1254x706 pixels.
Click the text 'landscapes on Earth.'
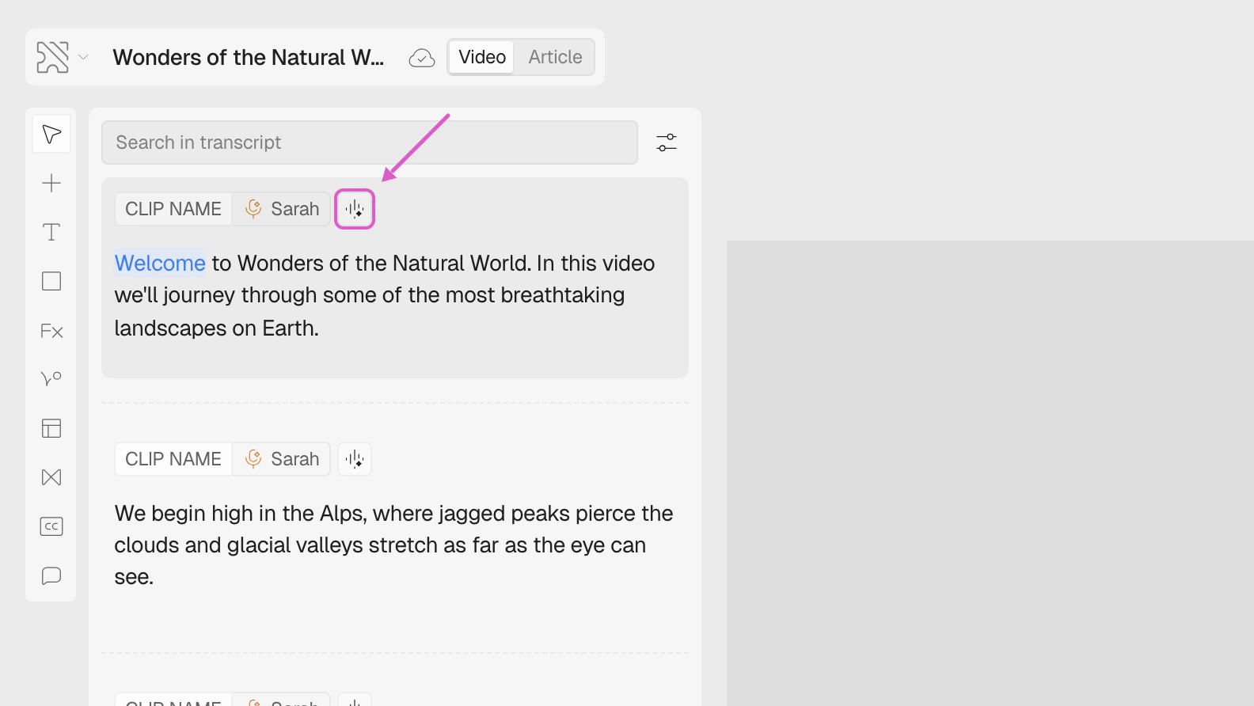[x=216, y=328]
